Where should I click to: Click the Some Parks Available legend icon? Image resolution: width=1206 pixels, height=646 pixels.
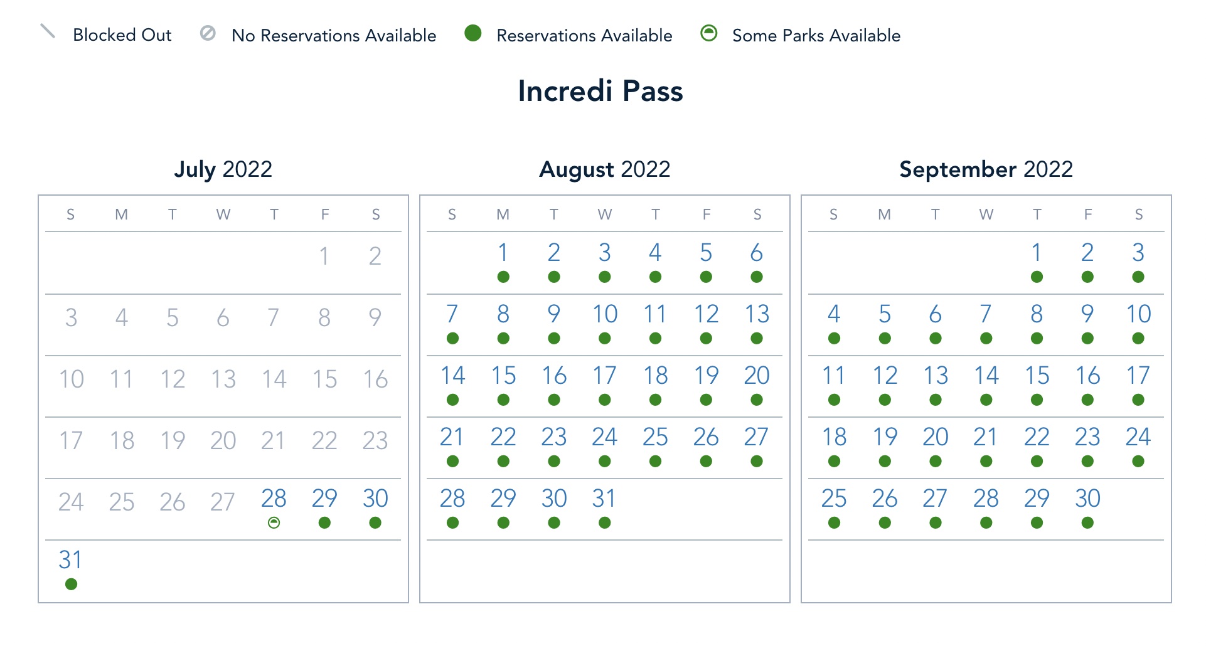709,33
